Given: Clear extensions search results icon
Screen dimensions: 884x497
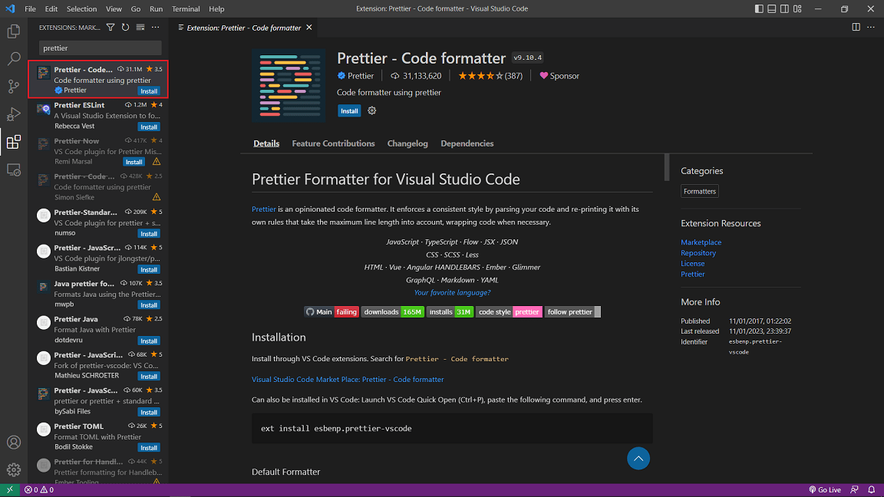Looking at the screenshot, I should [140, 27].
